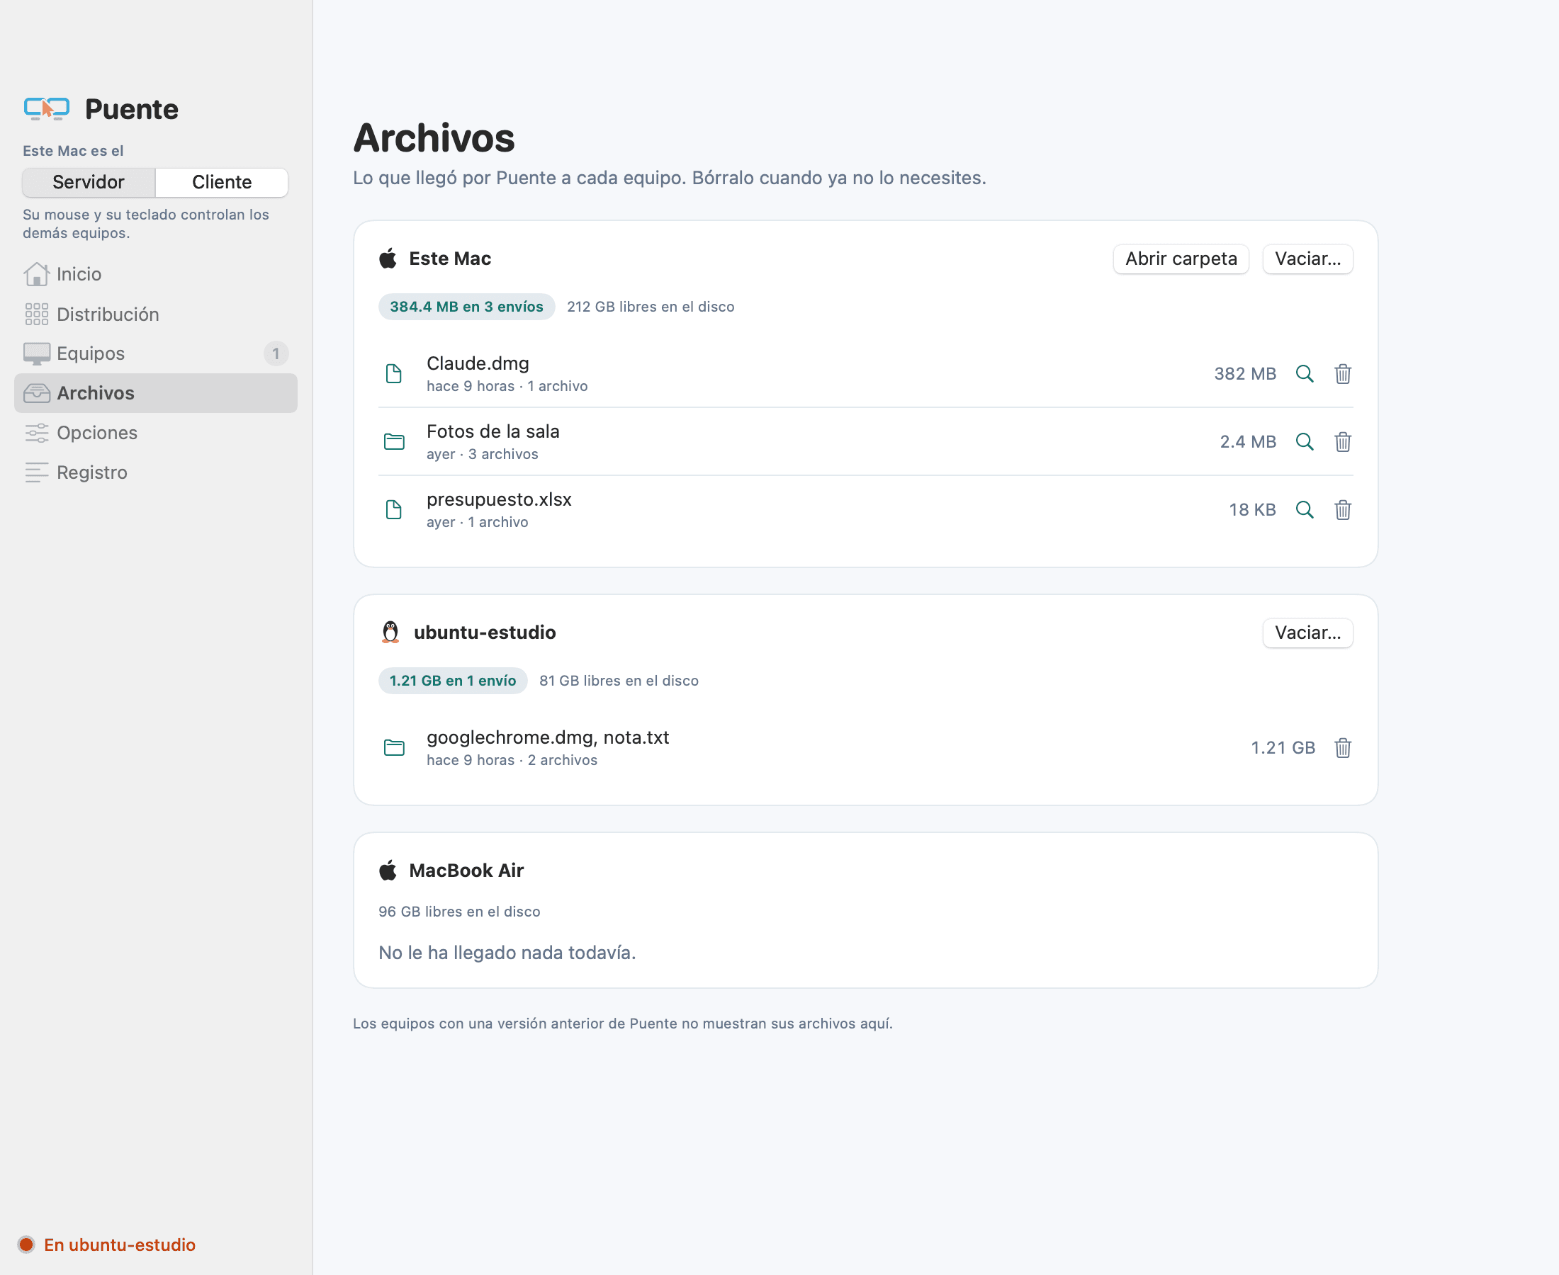Open Registro lines icon in sidebar
The image size is (1559, 1275).
click(36, 472)
